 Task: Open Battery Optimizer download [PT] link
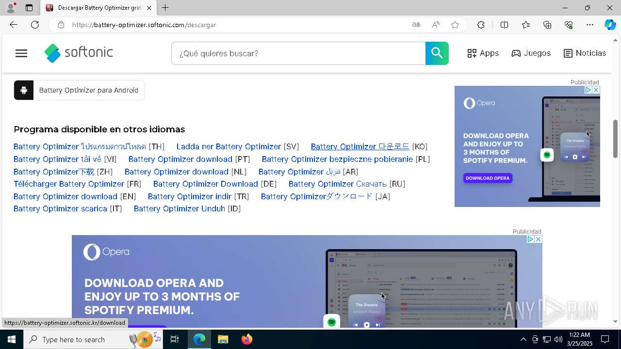tap(180, 159)
